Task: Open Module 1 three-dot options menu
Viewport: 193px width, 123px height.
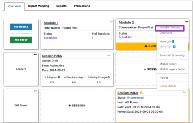Action: (x=111, y=22)
